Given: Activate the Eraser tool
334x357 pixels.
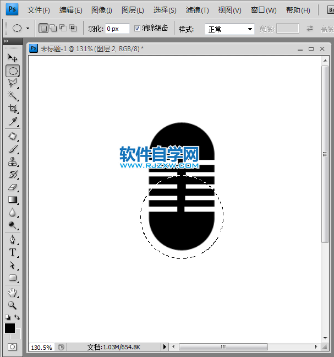Looking at the screenshot, I should pyautogui.click(x=13, y=187).
